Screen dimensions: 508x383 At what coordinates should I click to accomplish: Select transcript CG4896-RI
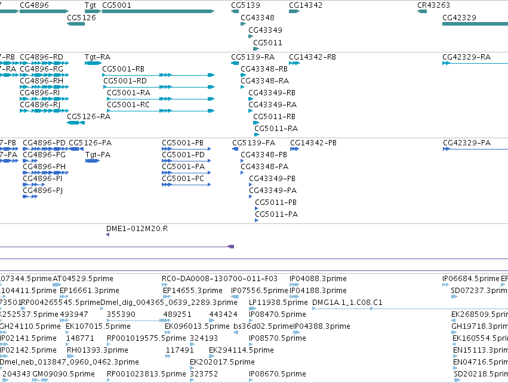point(40,93)
